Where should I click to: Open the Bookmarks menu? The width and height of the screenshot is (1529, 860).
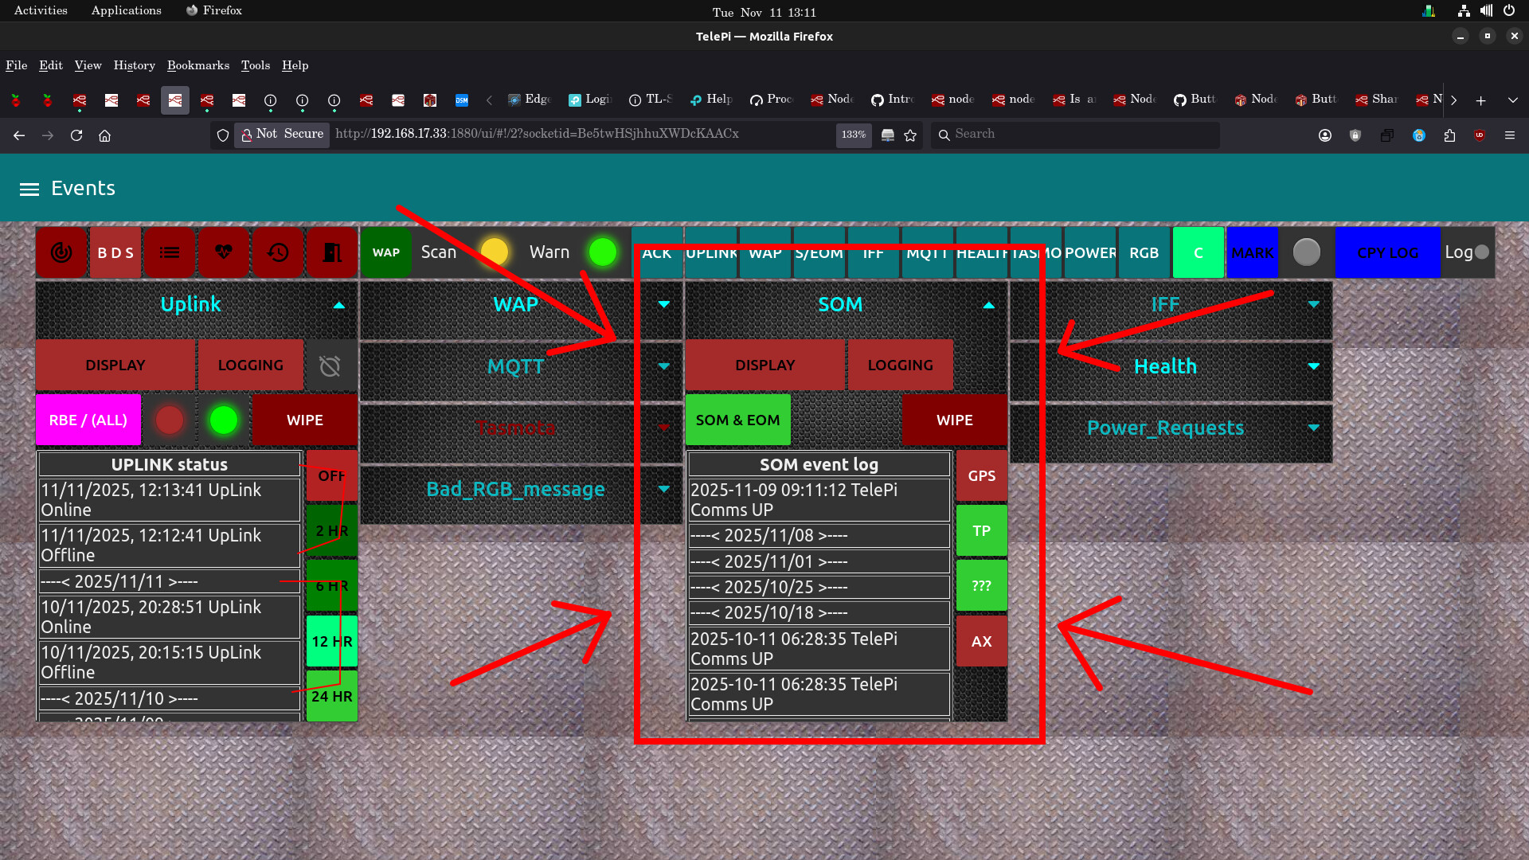pyautogui.click(x=197, y=65)
